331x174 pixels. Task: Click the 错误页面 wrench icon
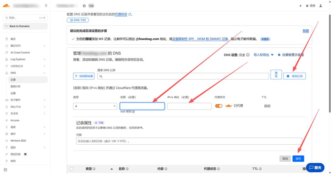[6, 154]
